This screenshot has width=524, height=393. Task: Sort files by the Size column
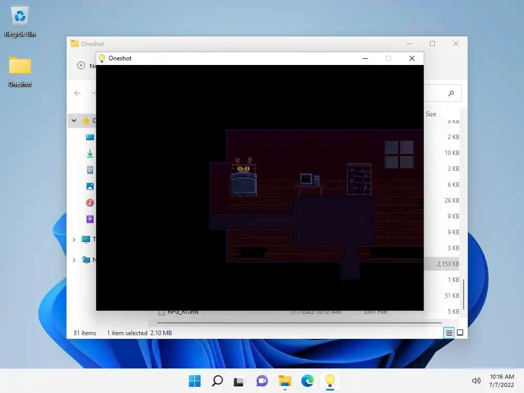point(431,114)
